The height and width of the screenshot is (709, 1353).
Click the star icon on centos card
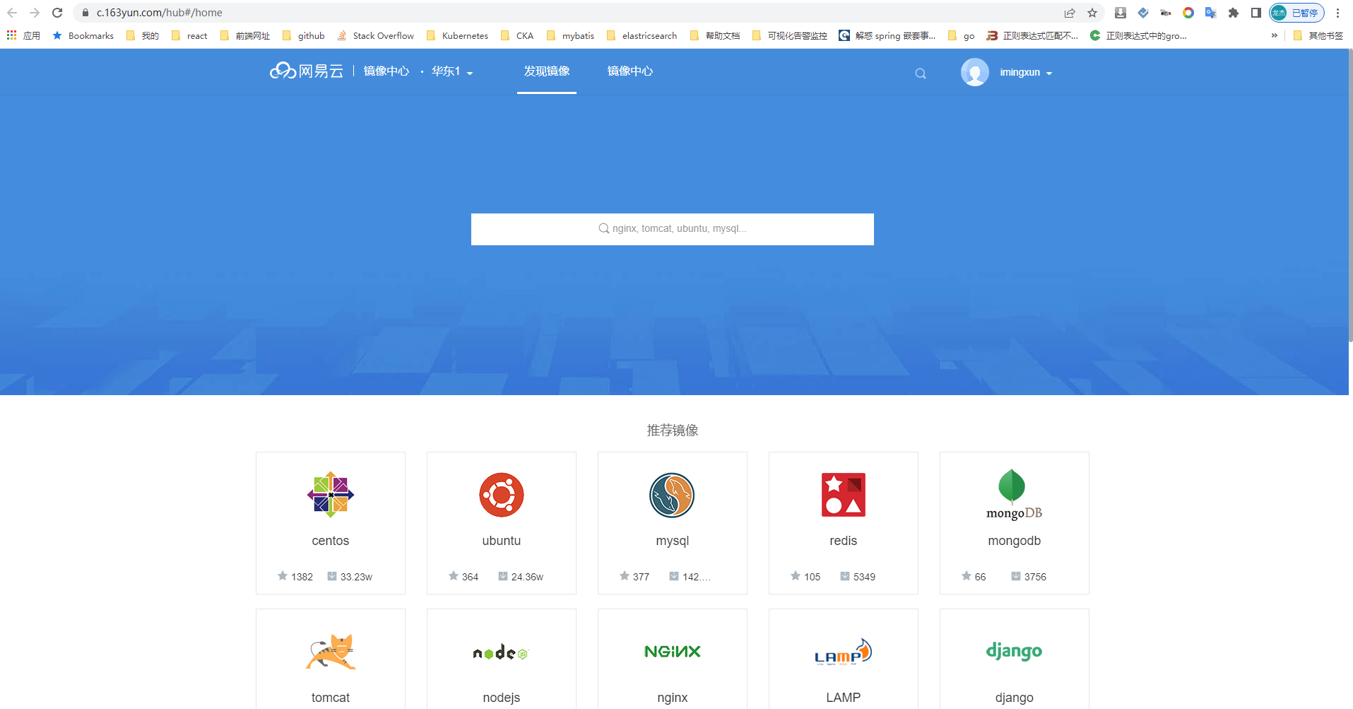click(x=283, y=576)
